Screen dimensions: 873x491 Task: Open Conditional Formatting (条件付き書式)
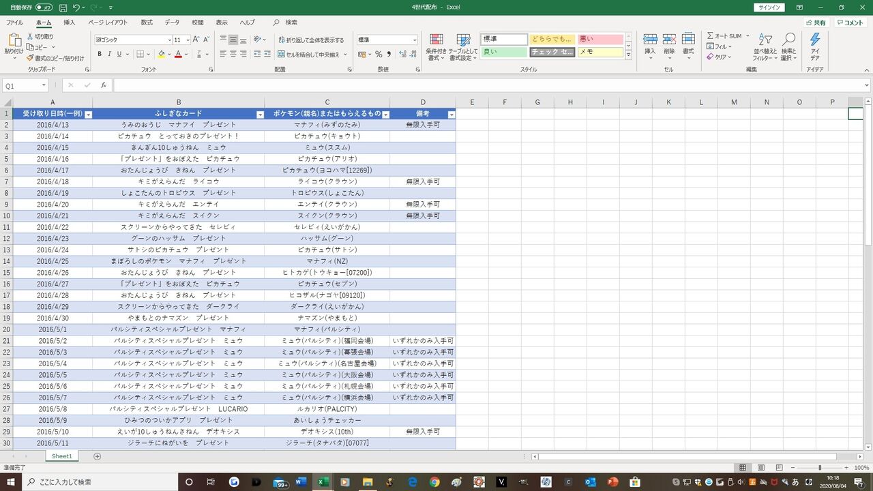(436, 47)
